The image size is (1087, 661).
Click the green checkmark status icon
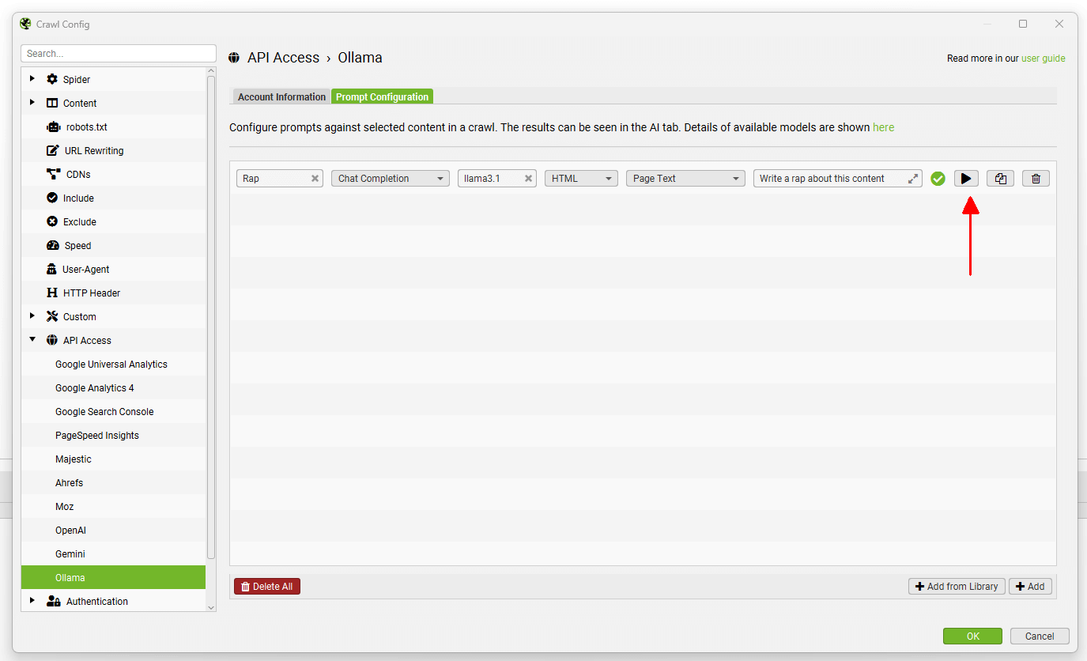point(938,179)
